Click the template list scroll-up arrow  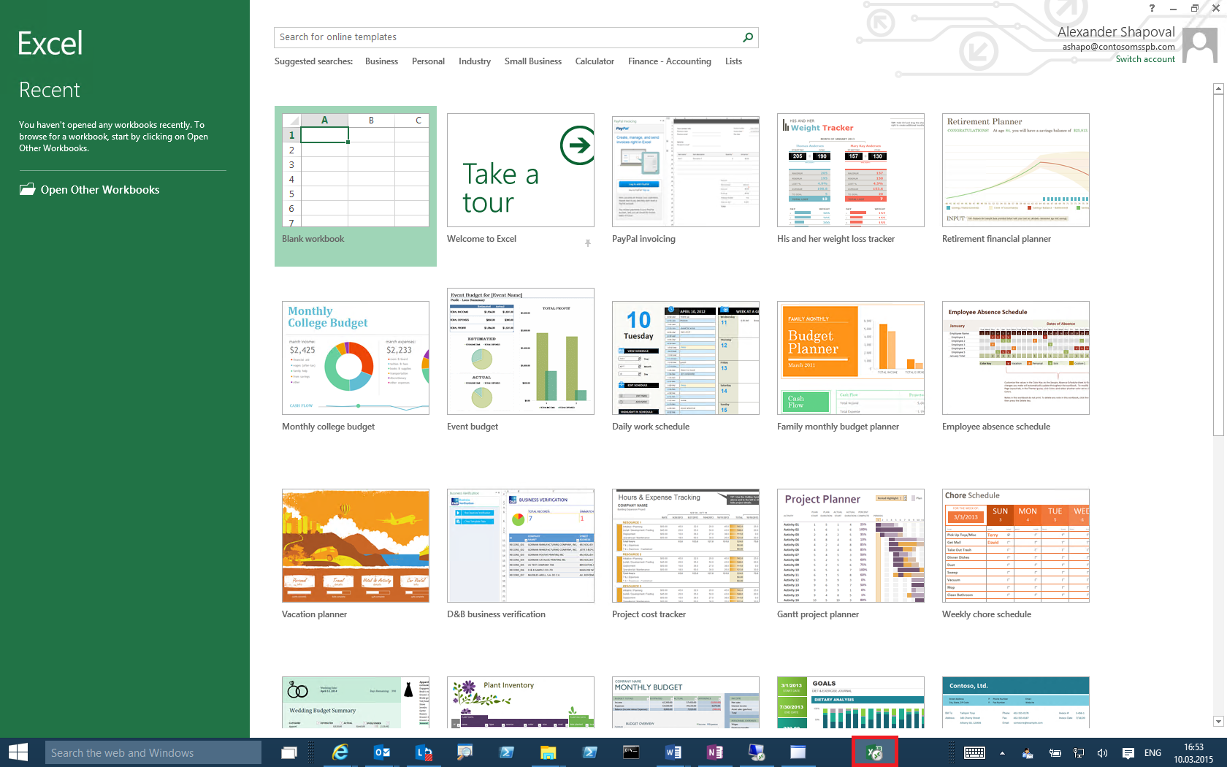click(1218, 89)
